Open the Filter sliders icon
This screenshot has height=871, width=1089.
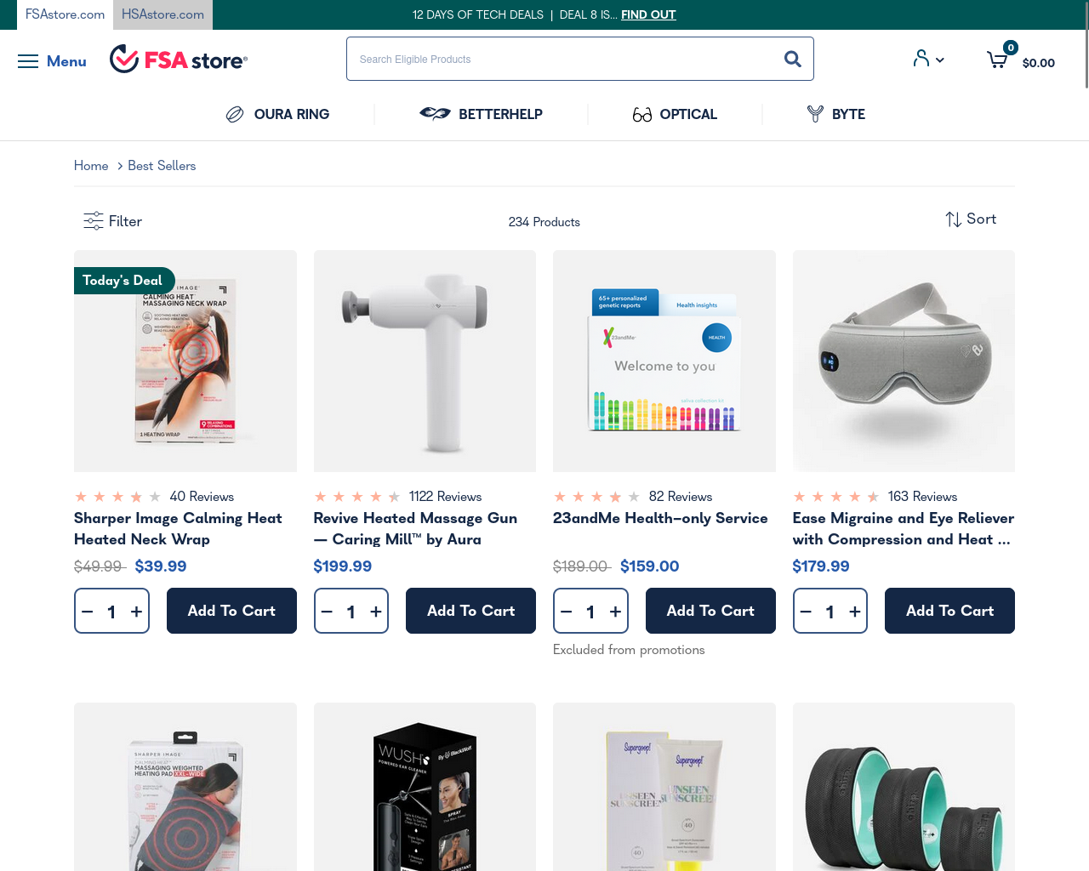[94, 221]
